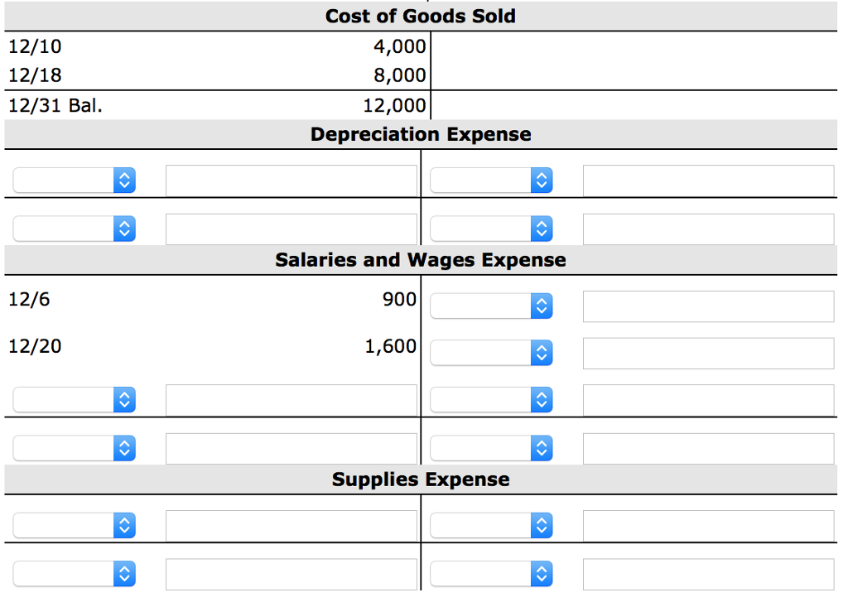
Task: Open the bottom right dropdown under Supplies Expense
Action: (491, 573)
